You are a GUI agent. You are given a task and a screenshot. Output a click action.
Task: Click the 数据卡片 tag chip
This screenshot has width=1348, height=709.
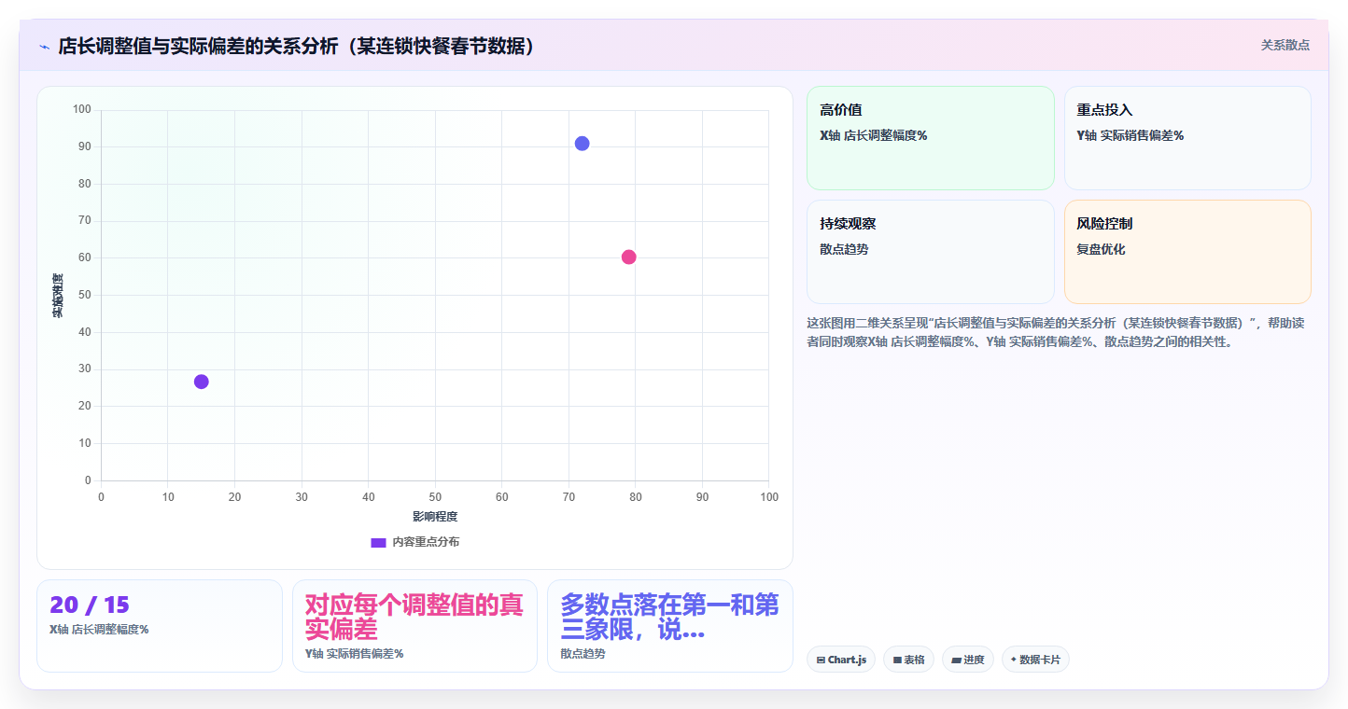pos(1035,660)
